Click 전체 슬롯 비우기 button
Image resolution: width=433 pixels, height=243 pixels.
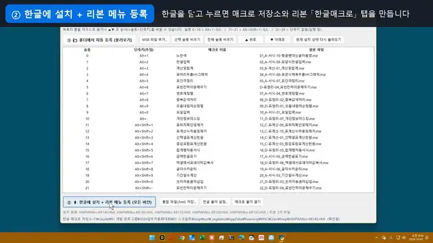tap(221, 40)
